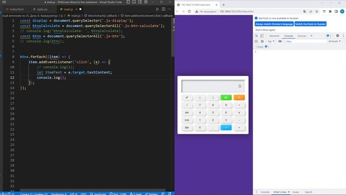This screenshot has width=346, height=195.
Task: Reload the browser page
Action: click(189, 11)
